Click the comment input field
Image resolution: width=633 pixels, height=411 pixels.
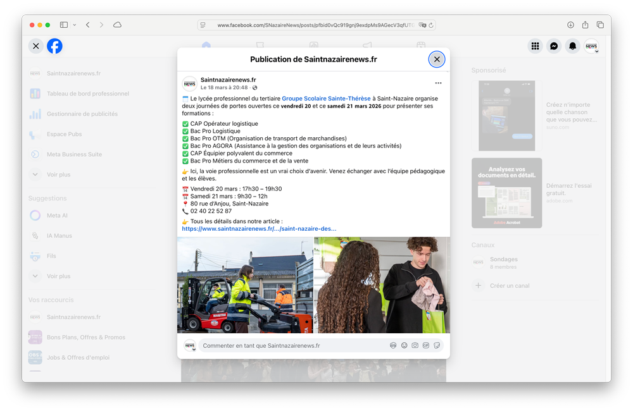(291, 346)
